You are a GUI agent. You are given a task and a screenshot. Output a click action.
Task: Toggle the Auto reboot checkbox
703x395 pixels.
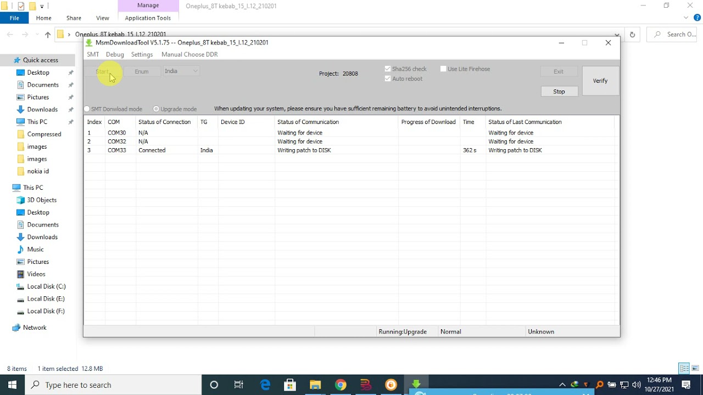388,78
